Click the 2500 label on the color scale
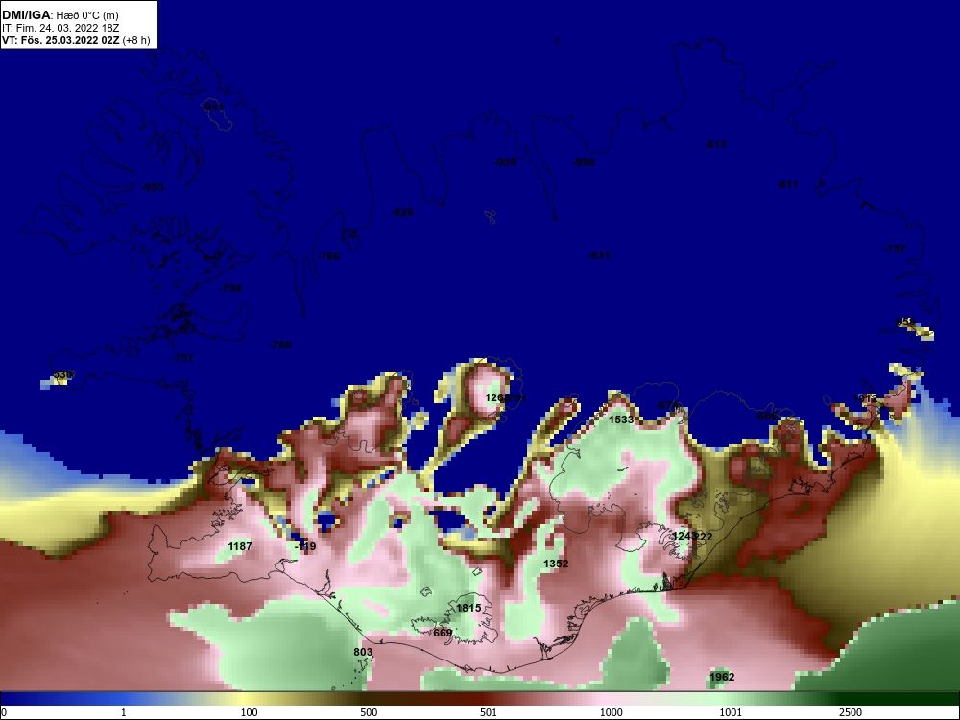 point(851,712)
